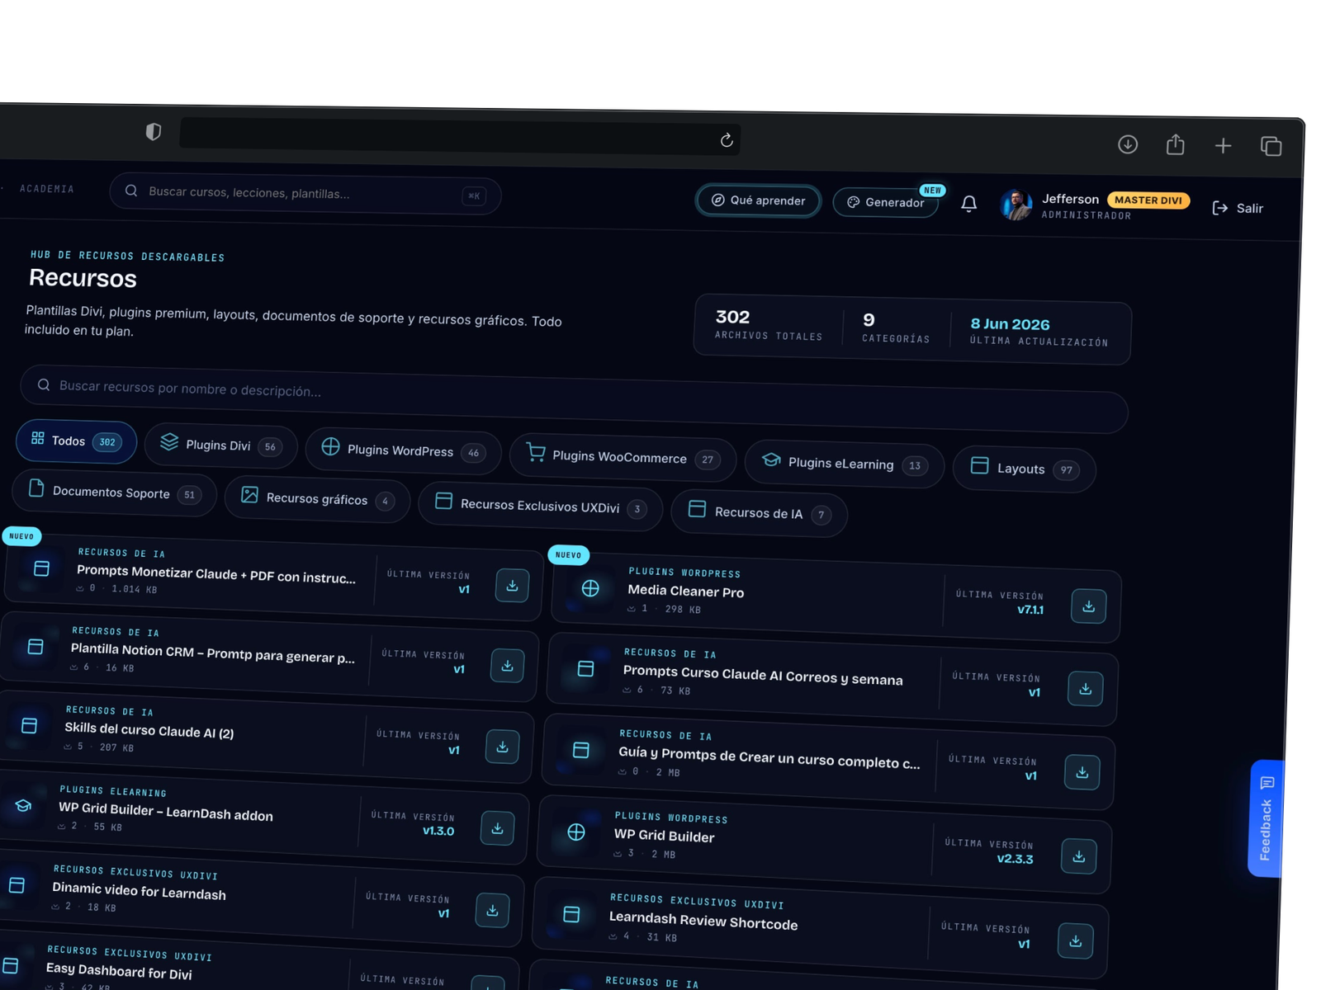Click Jefferson's profile avatar
This screenshot has height=990, width=1321.
[1016, 205]
